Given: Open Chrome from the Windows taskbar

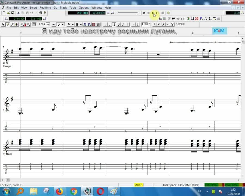Looking at the screenshot, I should tap(73, 191).
